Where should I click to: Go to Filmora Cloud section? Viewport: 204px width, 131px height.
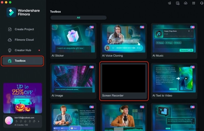pyautogui.click(x=24, y=40)
